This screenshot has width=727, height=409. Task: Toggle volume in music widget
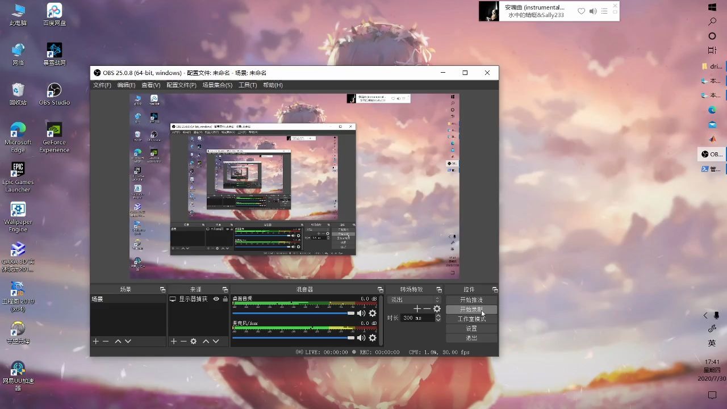[593, 11]
